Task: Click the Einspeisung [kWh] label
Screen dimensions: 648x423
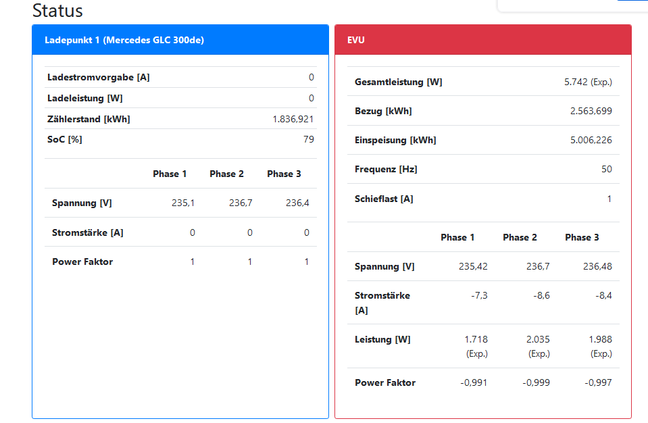Action: click(395, 140)
